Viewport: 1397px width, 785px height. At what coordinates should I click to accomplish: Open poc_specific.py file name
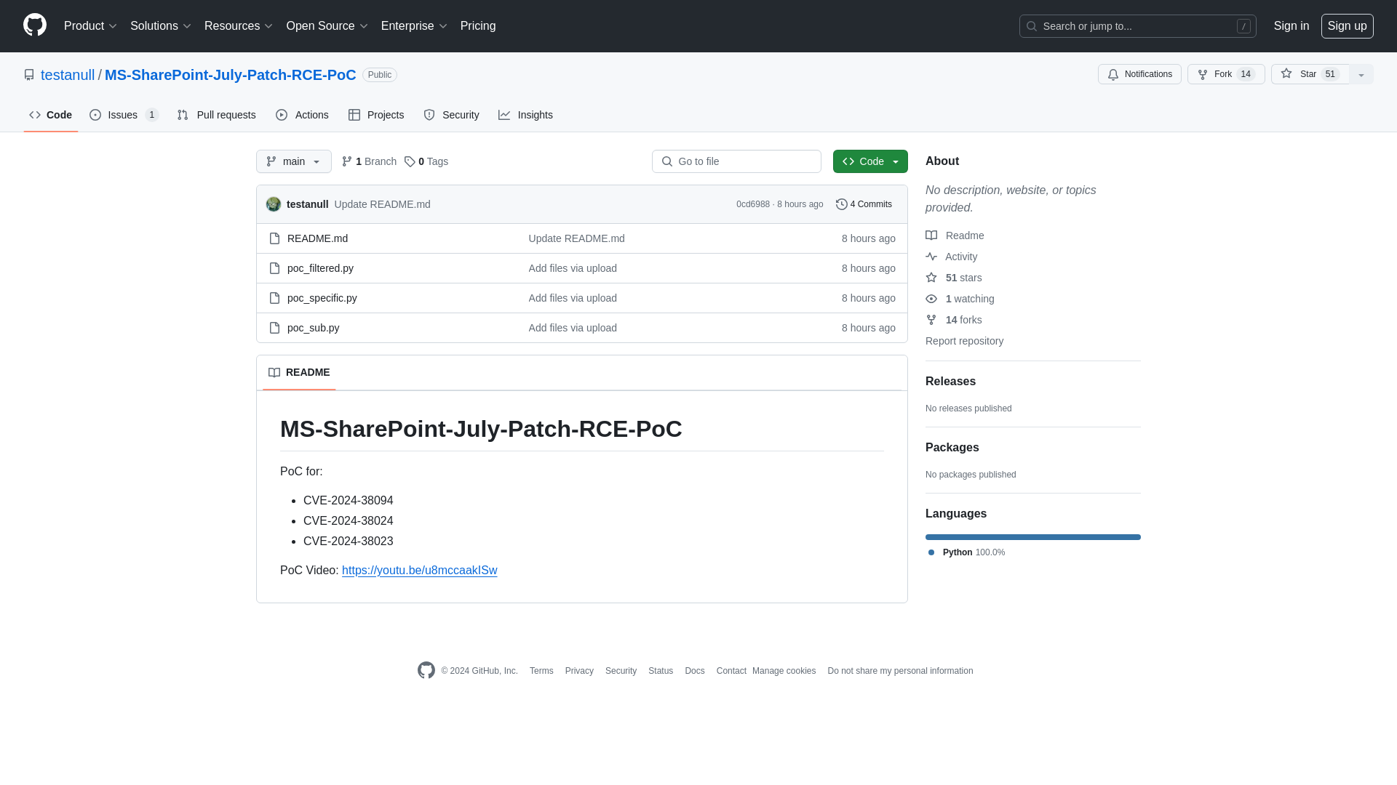coord(322,298)
